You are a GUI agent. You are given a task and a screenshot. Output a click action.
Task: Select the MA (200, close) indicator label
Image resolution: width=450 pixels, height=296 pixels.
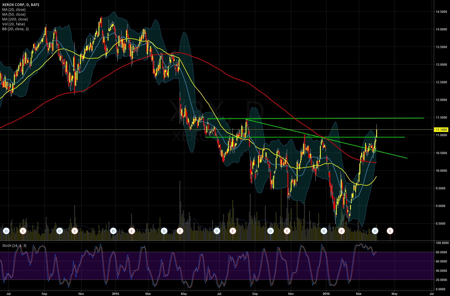pyautogui.click(x=15, y=19)
